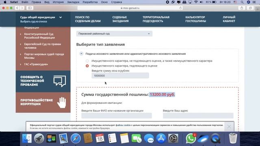This screenshot has height=146, width=260.
Task: Open Contacts book icon in dock
Action: pyautogui.click(x=88, y=138)
